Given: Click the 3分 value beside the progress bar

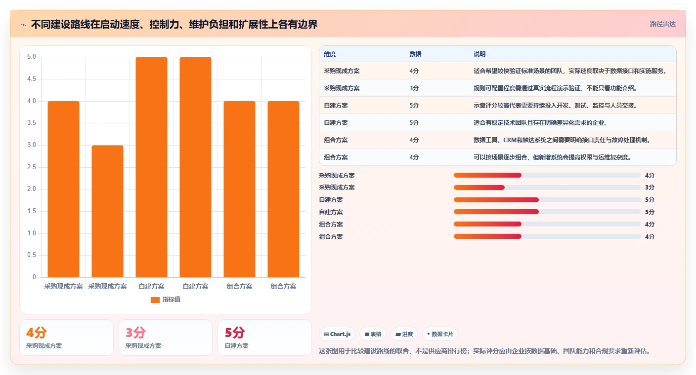Looking at the screenshot, I should [650, 187].
